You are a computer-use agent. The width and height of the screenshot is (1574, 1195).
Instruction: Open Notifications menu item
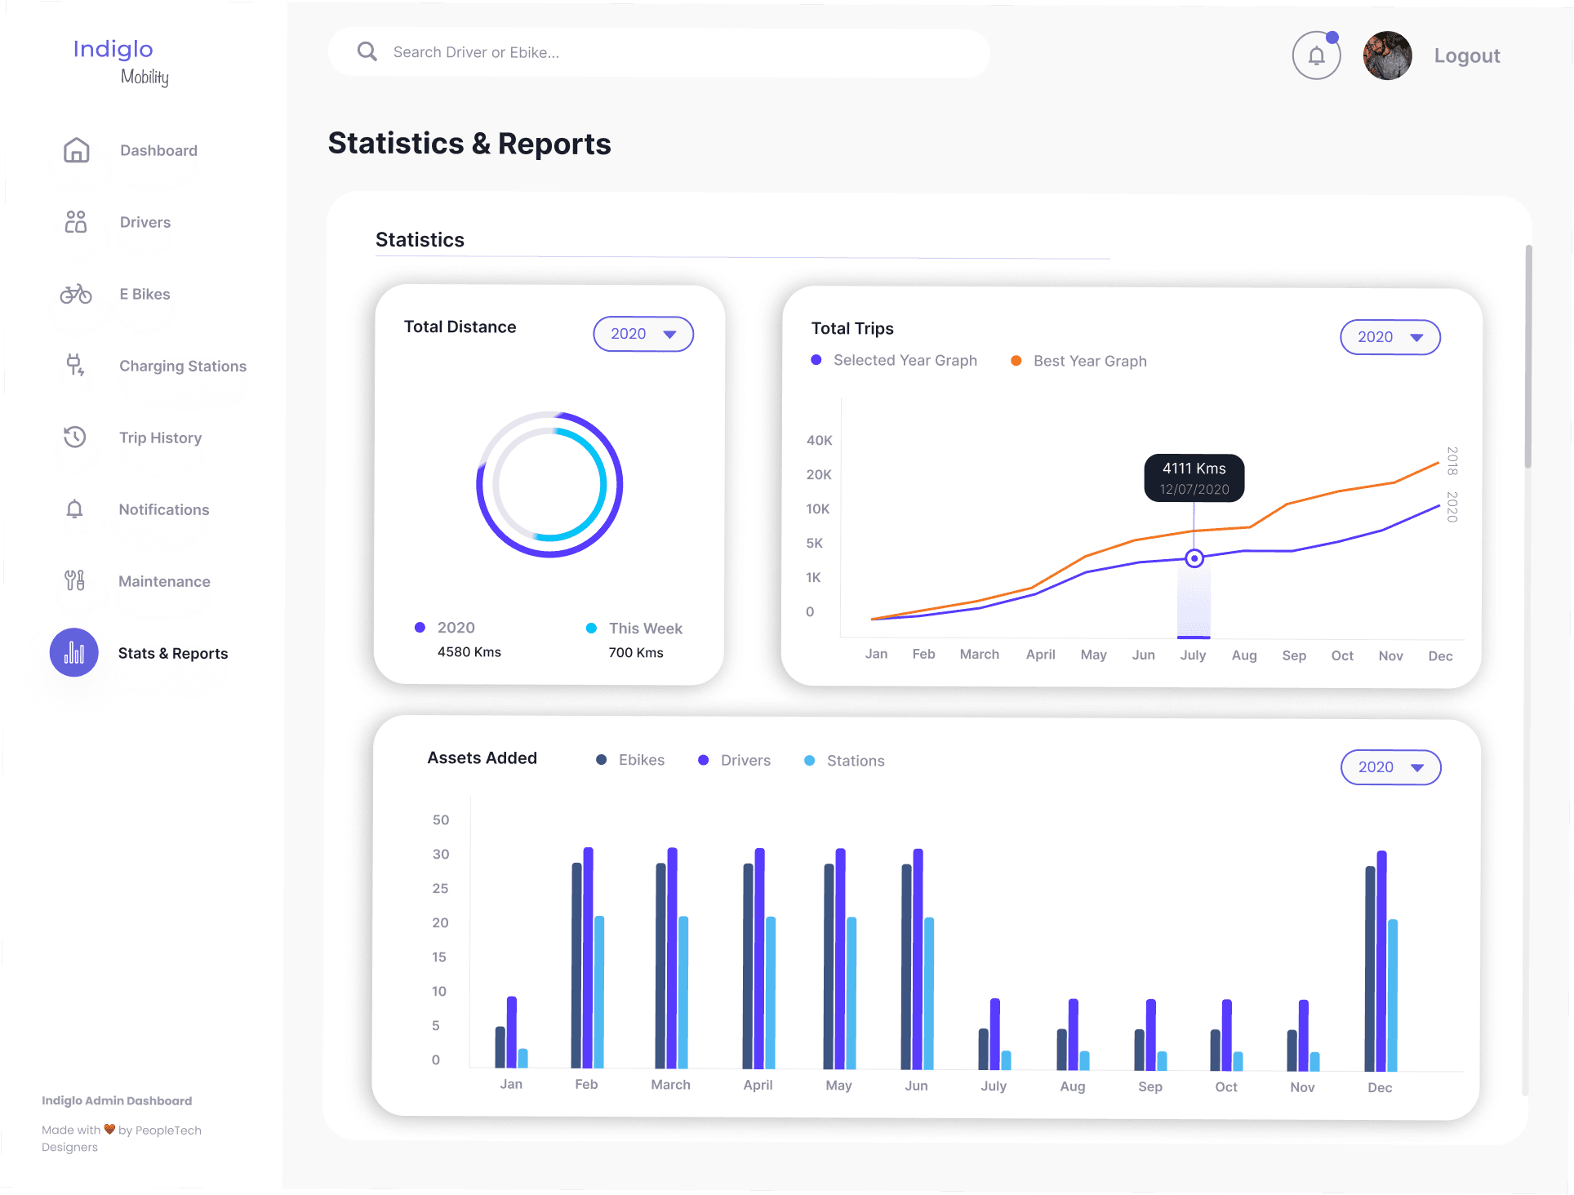(x=164, y=509)
